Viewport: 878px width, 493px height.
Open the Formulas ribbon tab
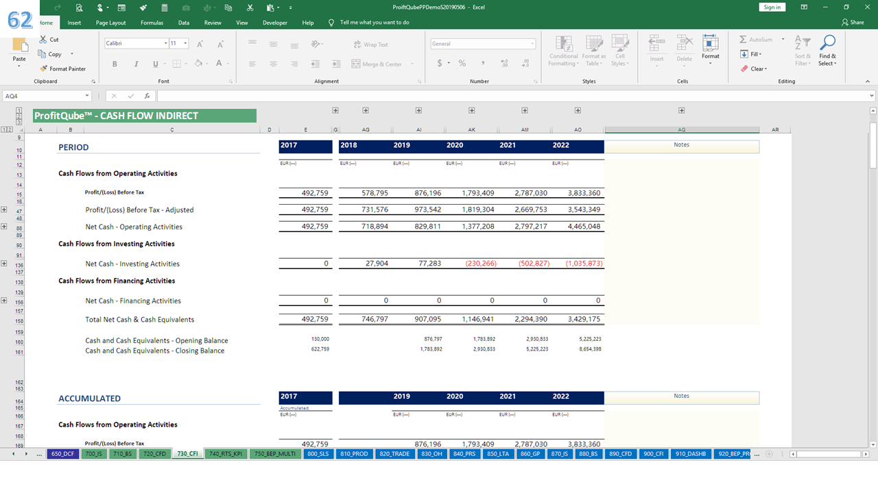pos(152,23)
